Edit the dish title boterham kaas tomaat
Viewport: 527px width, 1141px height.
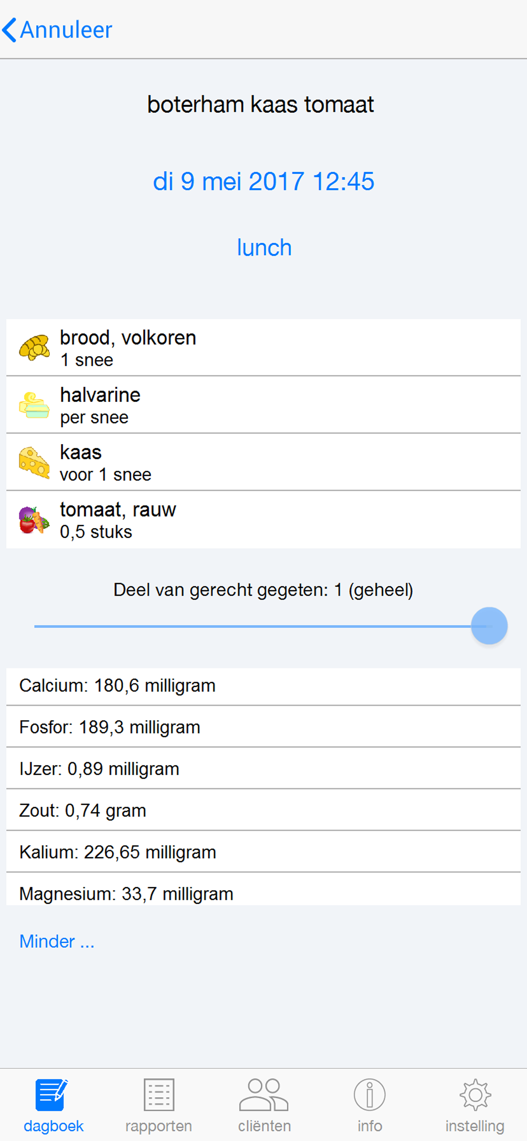coord(261,105)
